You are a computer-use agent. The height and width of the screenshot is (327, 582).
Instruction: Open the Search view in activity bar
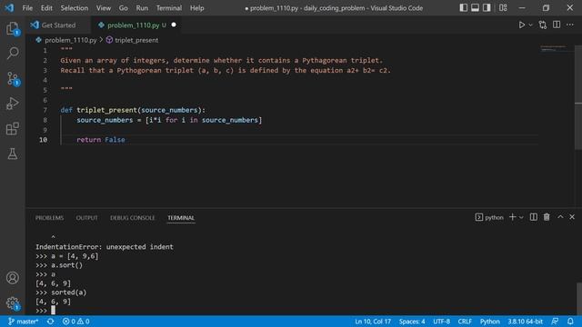12,53
